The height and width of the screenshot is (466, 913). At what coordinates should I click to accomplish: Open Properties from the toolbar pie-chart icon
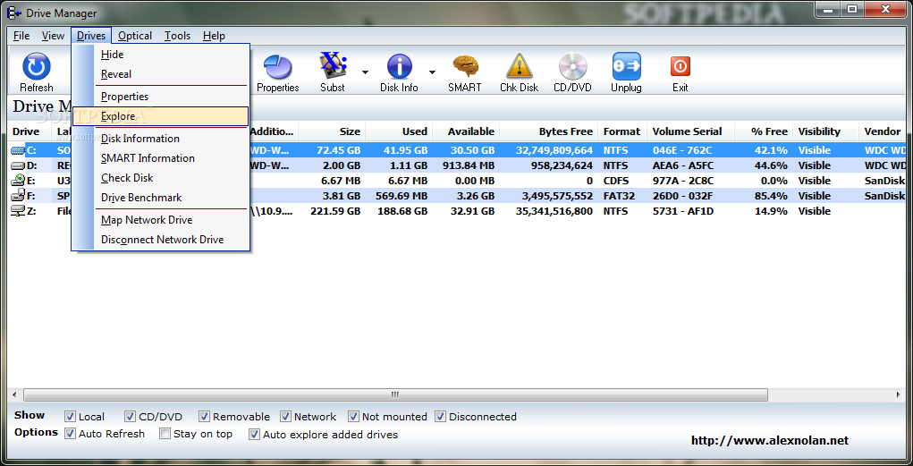pyautogui.click(x=278, y=66)
